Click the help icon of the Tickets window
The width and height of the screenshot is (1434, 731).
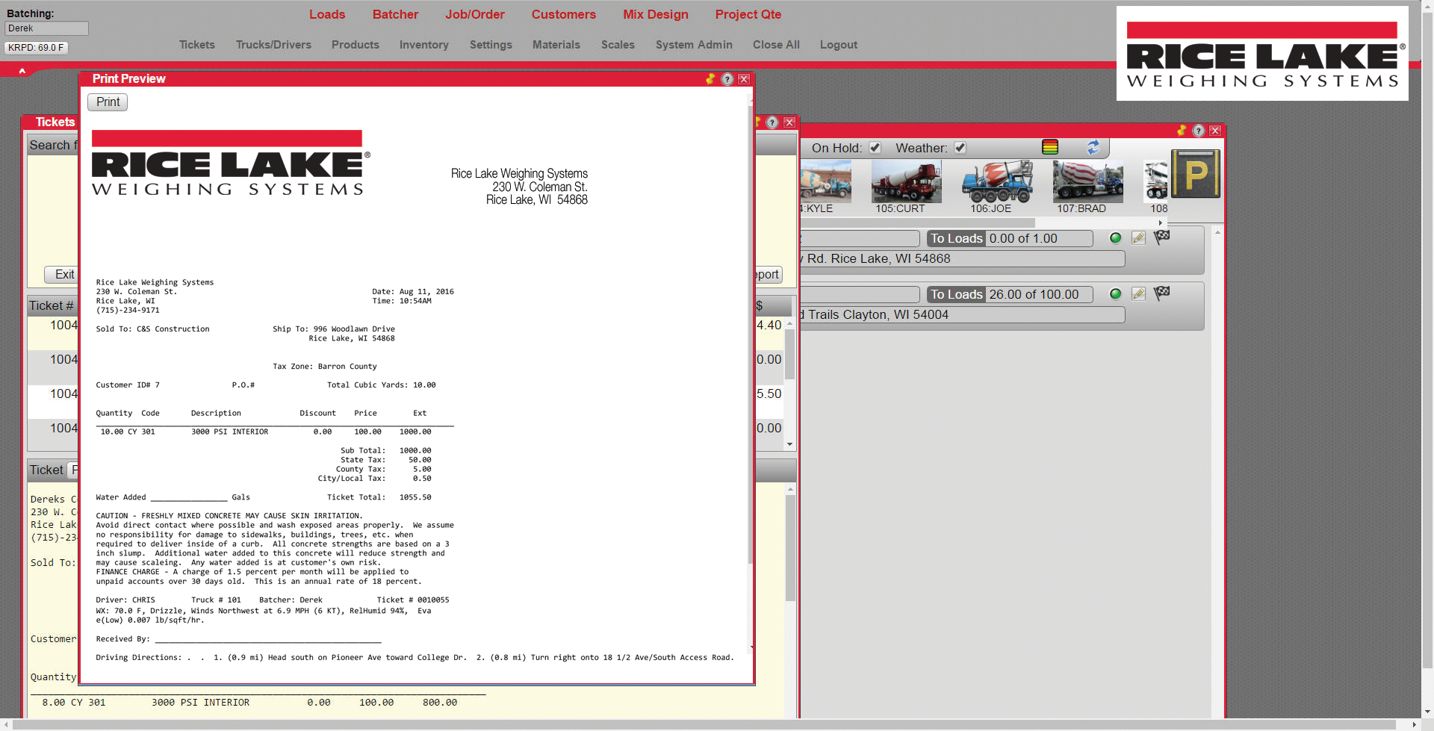pyautogui.click(x=772, y=122)
